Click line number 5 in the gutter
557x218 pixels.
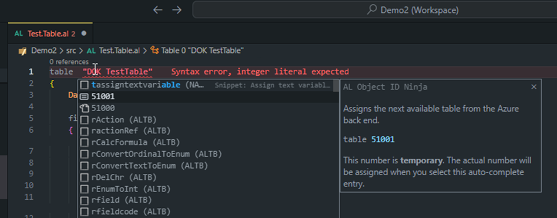(x=31, y=118)
